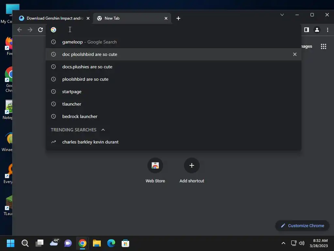Screen dimensions: 334x251
Task: Click the Google logo icon in address bar
Action: pyautogui.click(x=53, y=30)
